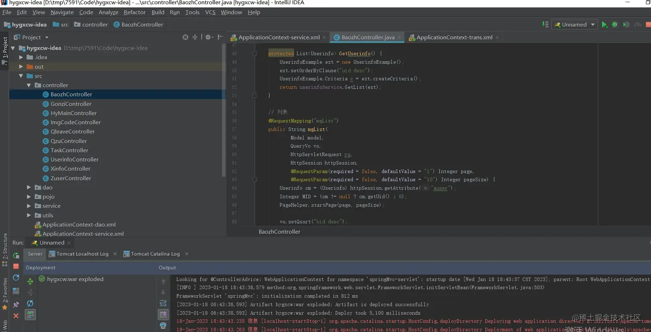
Task: Select GonziController in project tree
Action: pos(71,104)
